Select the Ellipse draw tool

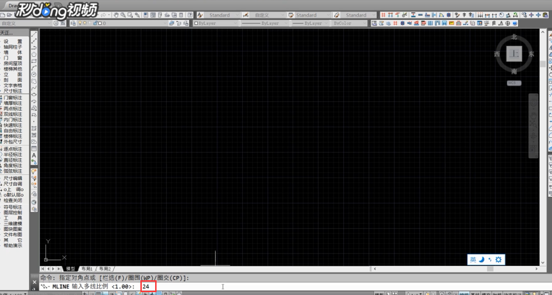point(34,94)
